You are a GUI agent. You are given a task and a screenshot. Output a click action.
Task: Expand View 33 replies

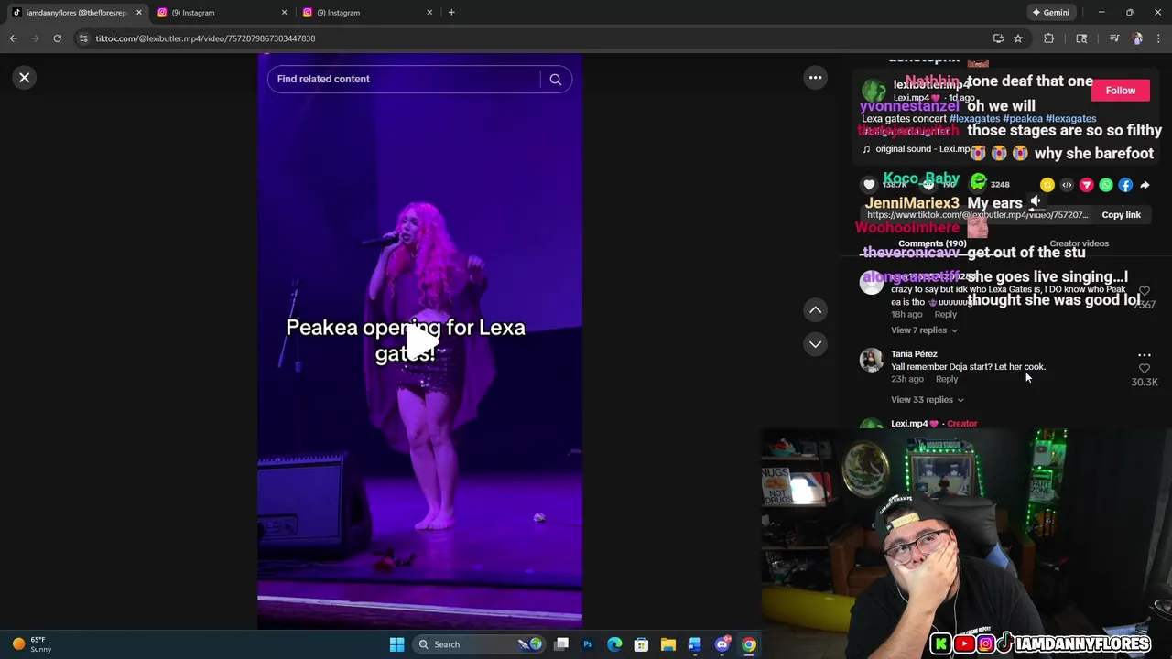coord(927,400)
